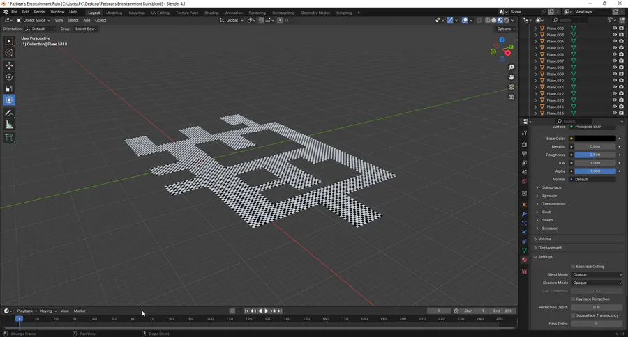Disable render camera icon for Plane.011
This screenshot has width=628, height=337.
coord(621,87)
